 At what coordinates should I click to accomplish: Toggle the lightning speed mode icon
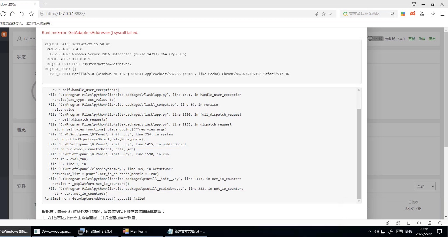[x=317, y=14]
